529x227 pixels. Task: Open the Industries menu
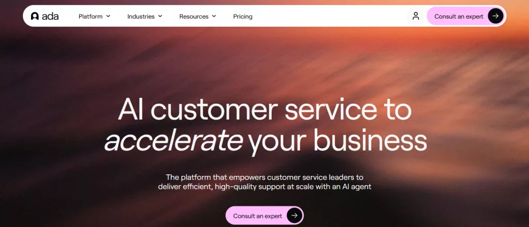[x=141, y=17]
